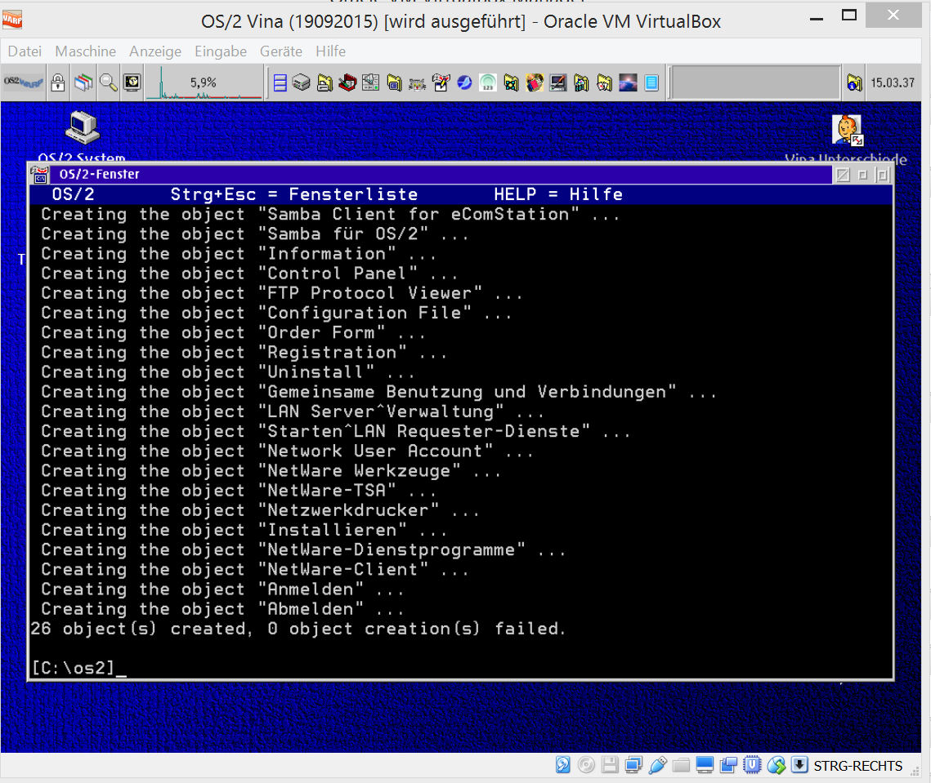Open the printer folder icon in WarpCenter tray
The width and height of the screenshot is (931, 783).
pyautogui.click(x=325, y=82)
